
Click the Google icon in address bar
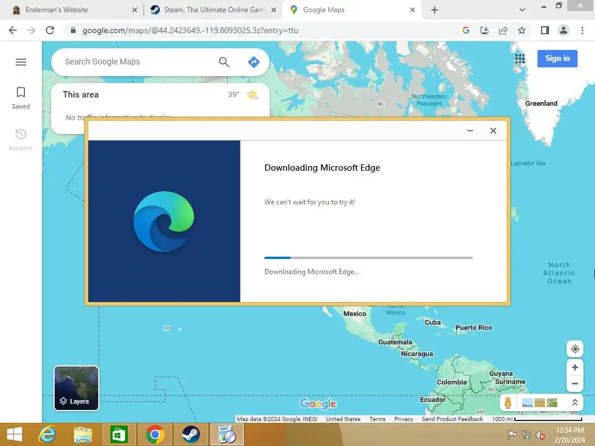click(466, 30)
